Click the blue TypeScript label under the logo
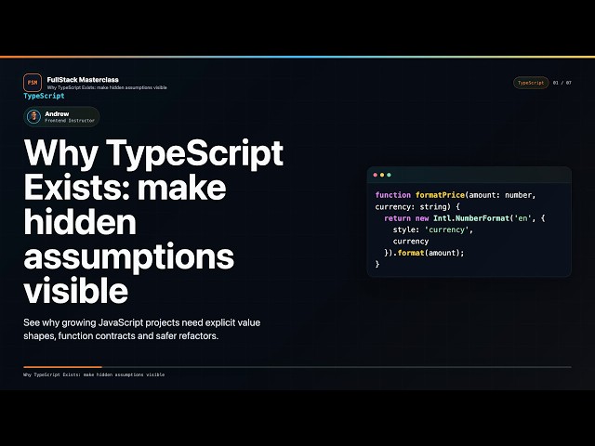Viewport: 595px width, 446px height. 44,96
